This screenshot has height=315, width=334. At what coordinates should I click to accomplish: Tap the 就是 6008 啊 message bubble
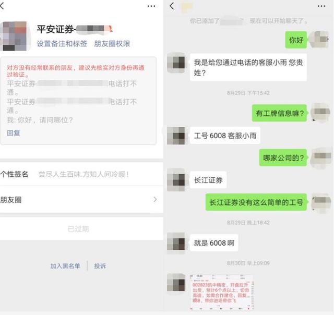click(214, 243)
